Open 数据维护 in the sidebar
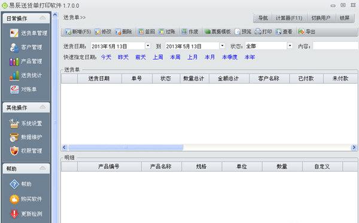Viewport: 359px width, 223px height. click(26, 138)
